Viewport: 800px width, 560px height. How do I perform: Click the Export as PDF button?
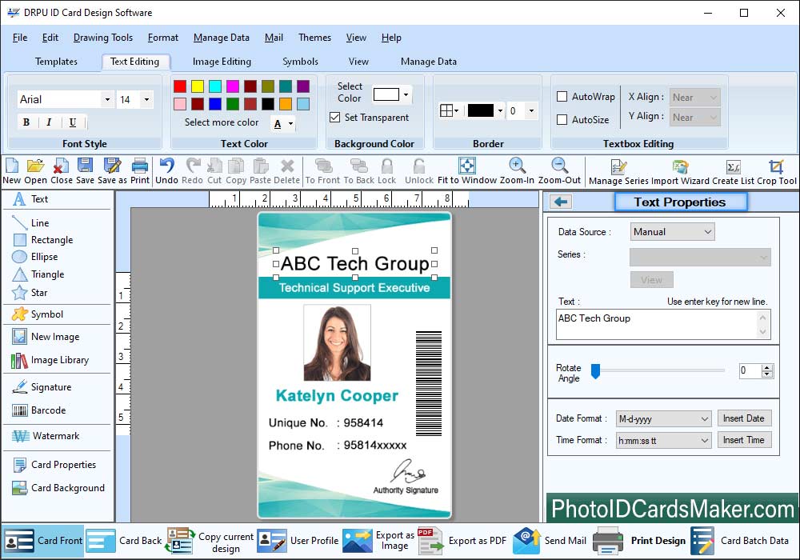click(x=462, y=541)
